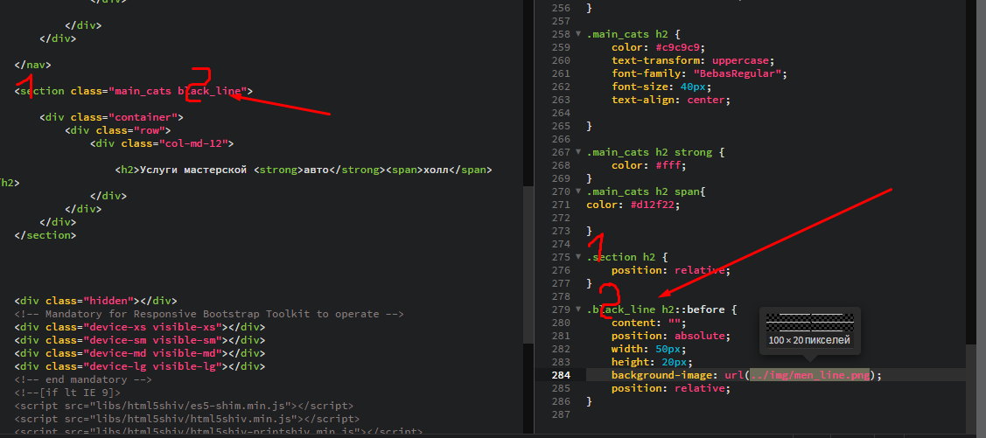
Task: Click the 'end mandatory' comment line
Action: coord(83,379)
